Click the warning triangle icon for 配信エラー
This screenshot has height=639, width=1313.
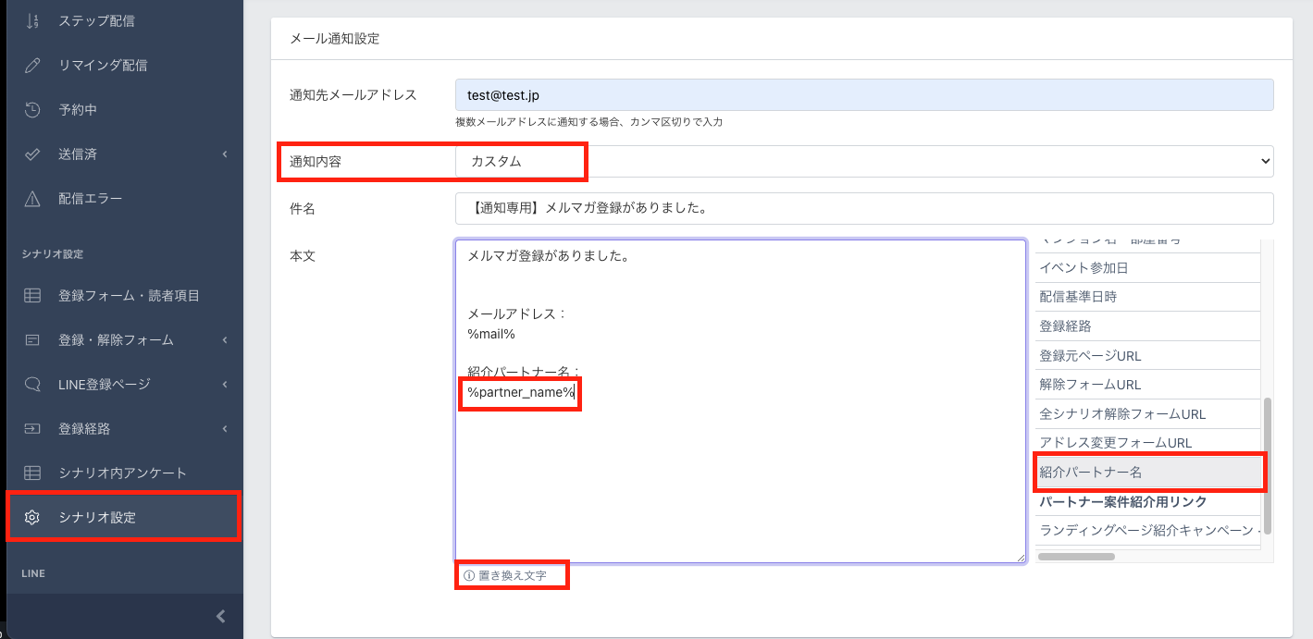pyautogui.click(x=32, y=198)
